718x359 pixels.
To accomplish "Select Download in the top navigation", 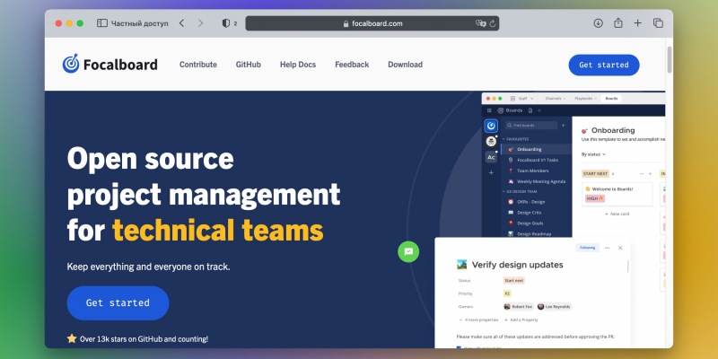I will [405, 65].
